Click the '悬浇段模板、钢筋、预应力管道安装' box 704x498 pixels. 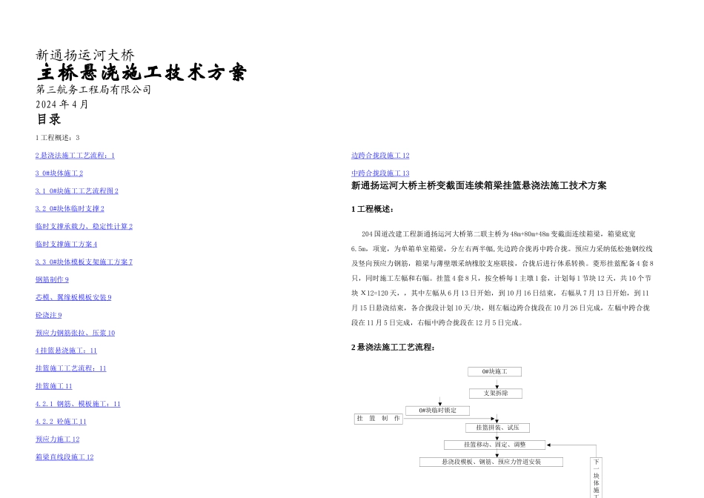[x=491, y=462]
